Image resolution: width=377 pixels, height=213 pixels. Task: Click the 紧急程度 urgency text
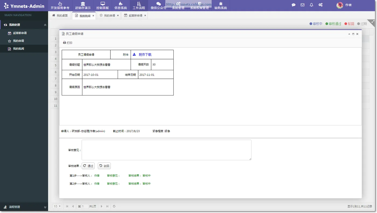(x=161, y=131)
